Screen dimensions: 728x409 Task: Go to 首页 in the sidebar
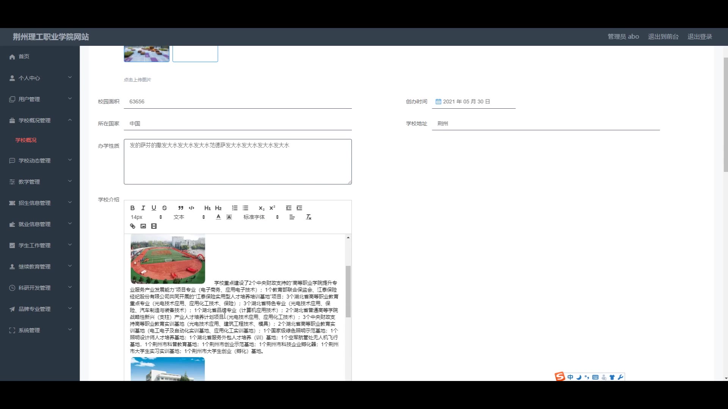40,56
